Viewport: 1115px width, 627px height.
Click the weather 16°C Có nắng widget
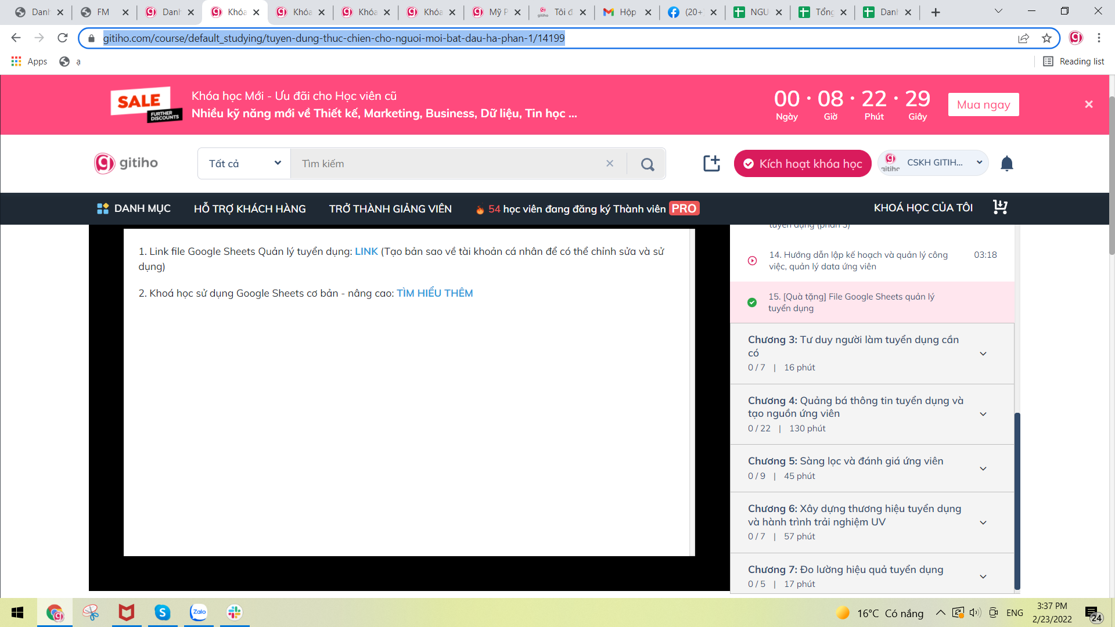point(880,613)
